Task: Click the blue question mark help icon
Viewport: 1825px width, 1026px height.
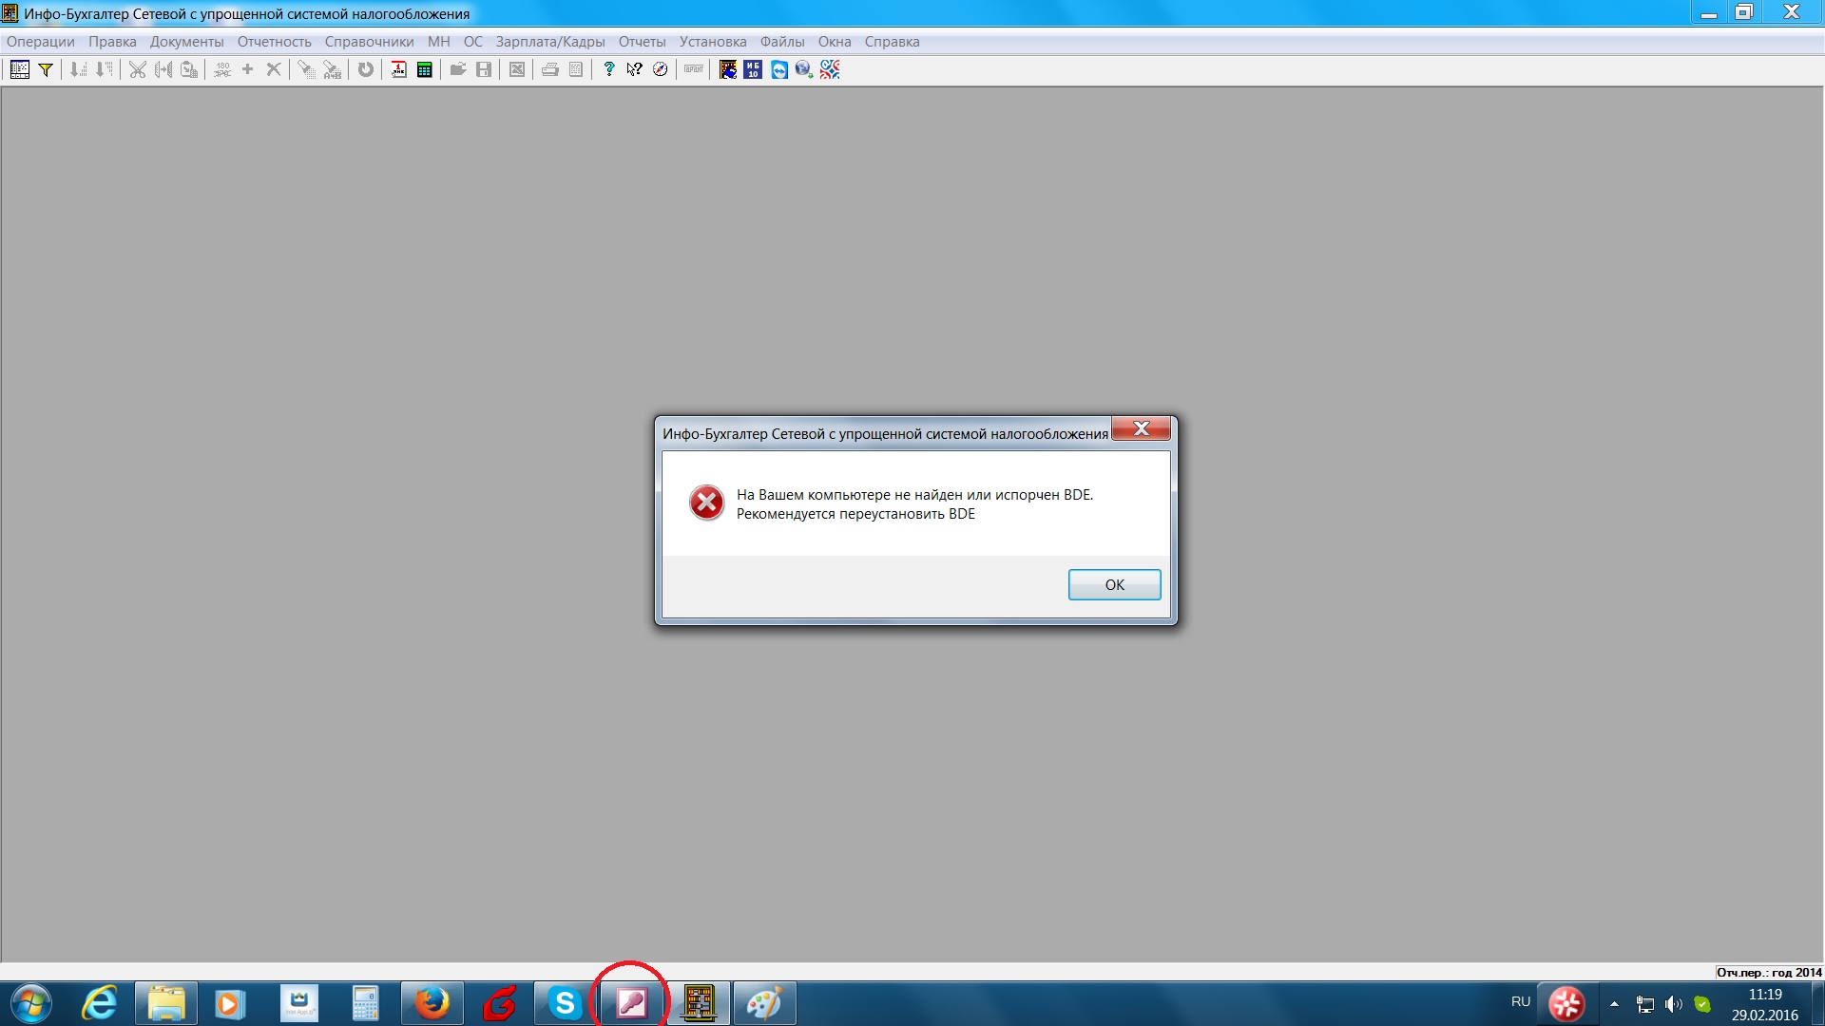Action: (608, 69)
